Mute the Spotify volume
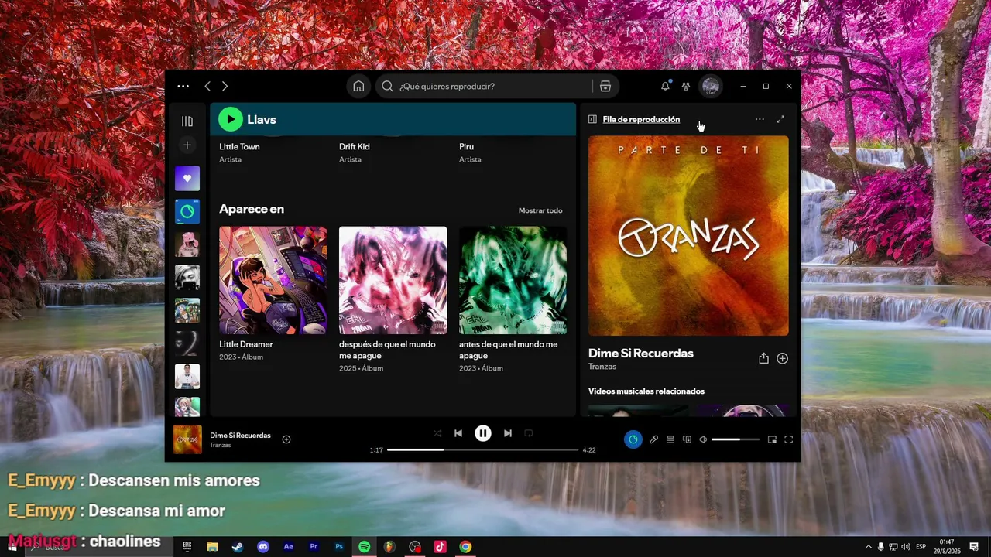991x557 pixels. [703, 439]
